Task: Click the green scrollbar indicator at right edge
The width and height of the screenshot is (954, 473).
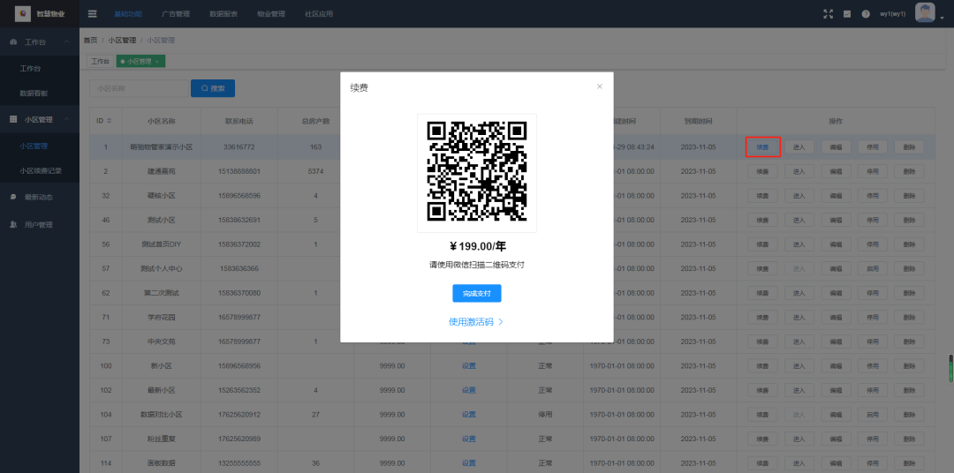Action: tap(951, 369)
